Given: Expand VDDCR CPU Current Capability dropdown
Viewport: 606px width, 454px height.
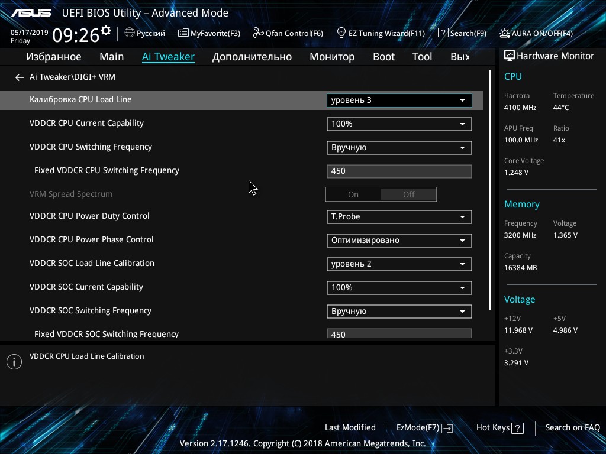Looking at the screenshot, I should coord(399,124).
